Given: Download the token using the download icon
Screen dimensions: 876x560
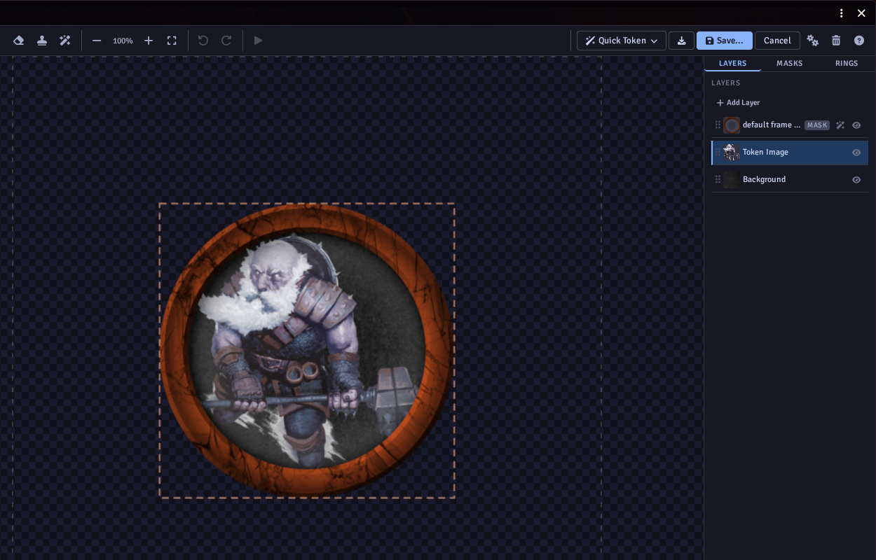Looking at the screenshot, I should pyautogui.click(x=681, y=41).
